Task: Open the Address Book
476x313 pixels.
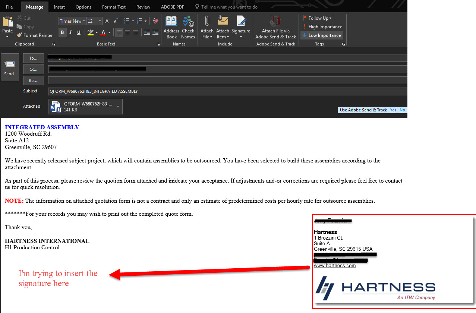Action: (x=171, y=27)
